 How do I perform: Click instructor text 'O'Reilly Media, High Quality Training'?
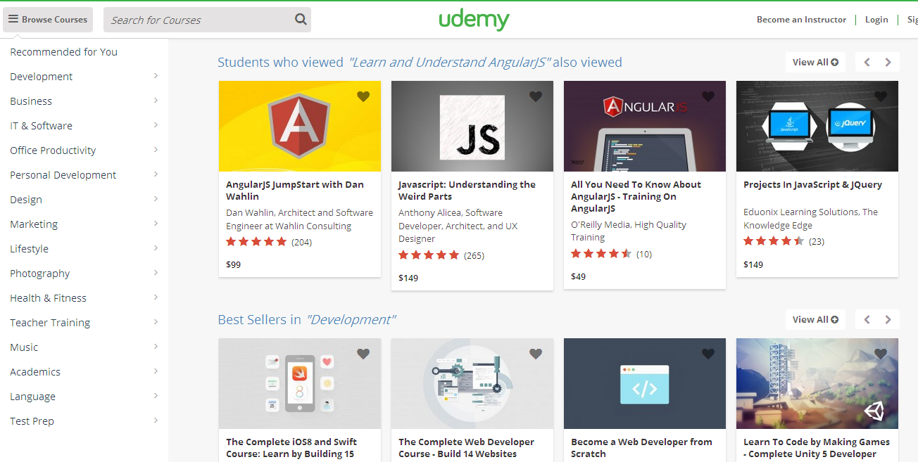[x=629, y=231]
